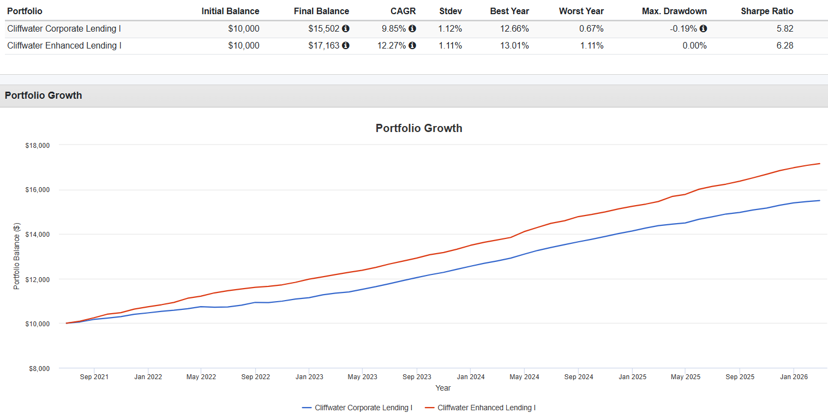Viewport: 828px width, 419px height.
Task: Click the May 2024 x-axis label
Action: coord(524,377)
